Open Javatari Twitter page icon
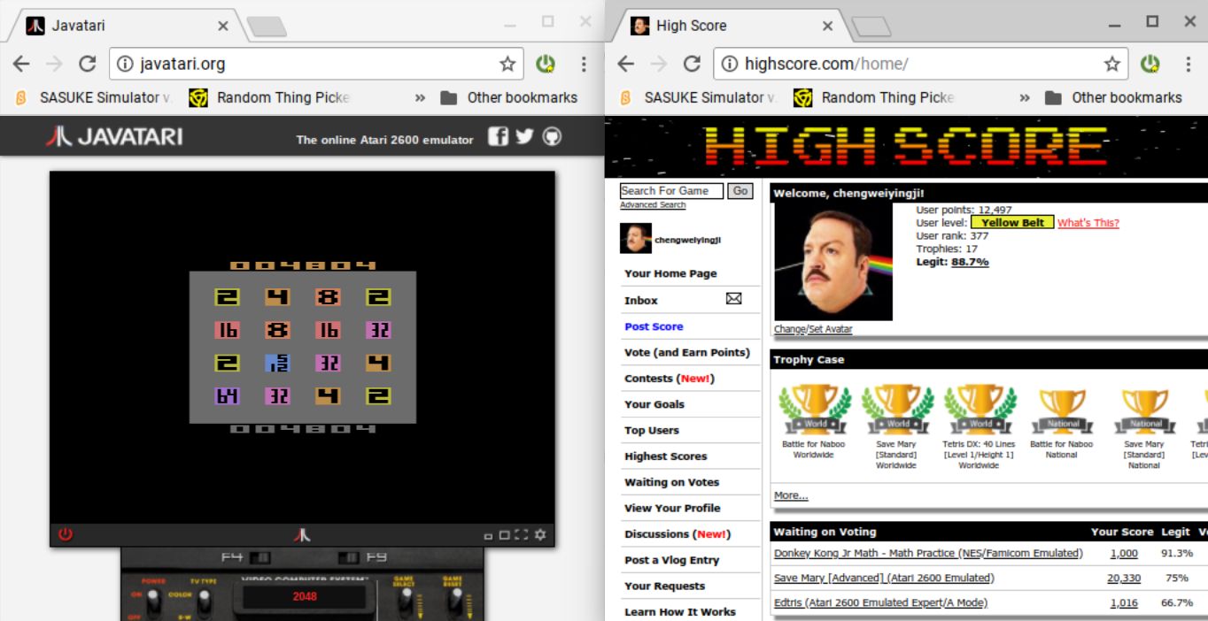1208x621 pixels. pos(524,137)
